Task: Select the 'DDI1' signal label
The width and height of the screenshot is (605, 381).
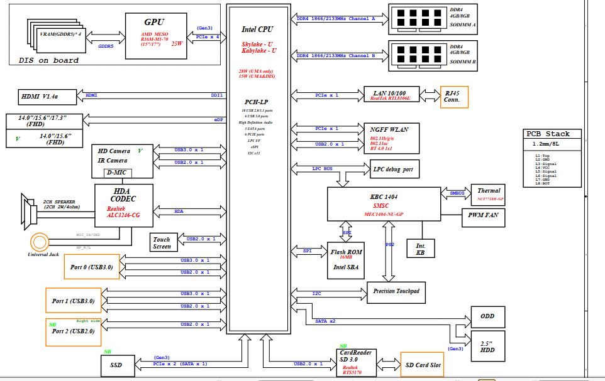Action: pos(217,95)
